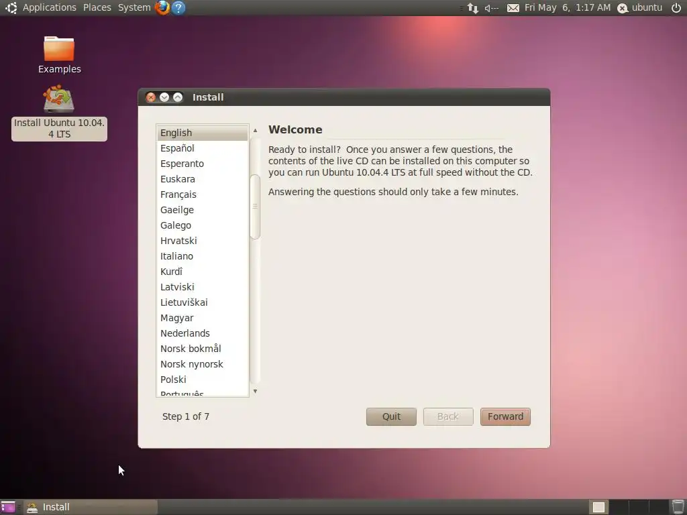Select Latviski in the language list
687x515 pixels.
(x=203, y=287)
